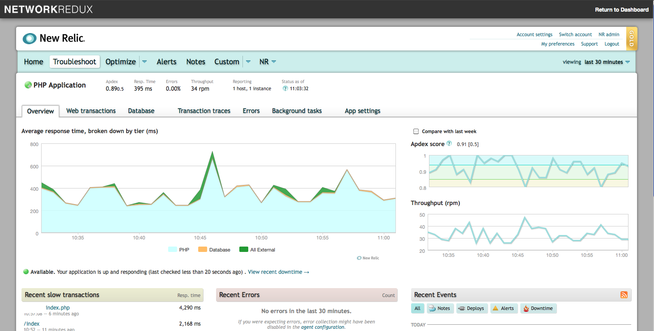This screenshot has height=331, width=654.
Task: Click the New Relic logo icon
Action: pos(30,38)
